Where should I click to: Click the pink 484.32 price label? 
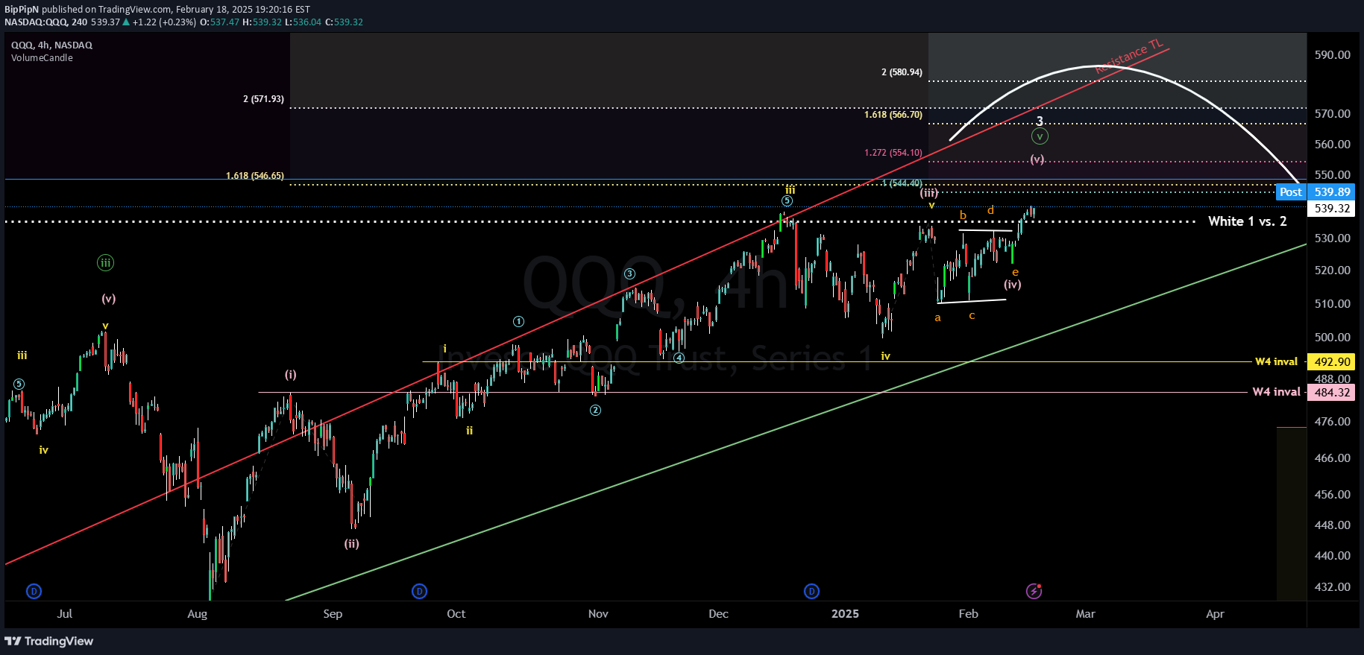1332,393
